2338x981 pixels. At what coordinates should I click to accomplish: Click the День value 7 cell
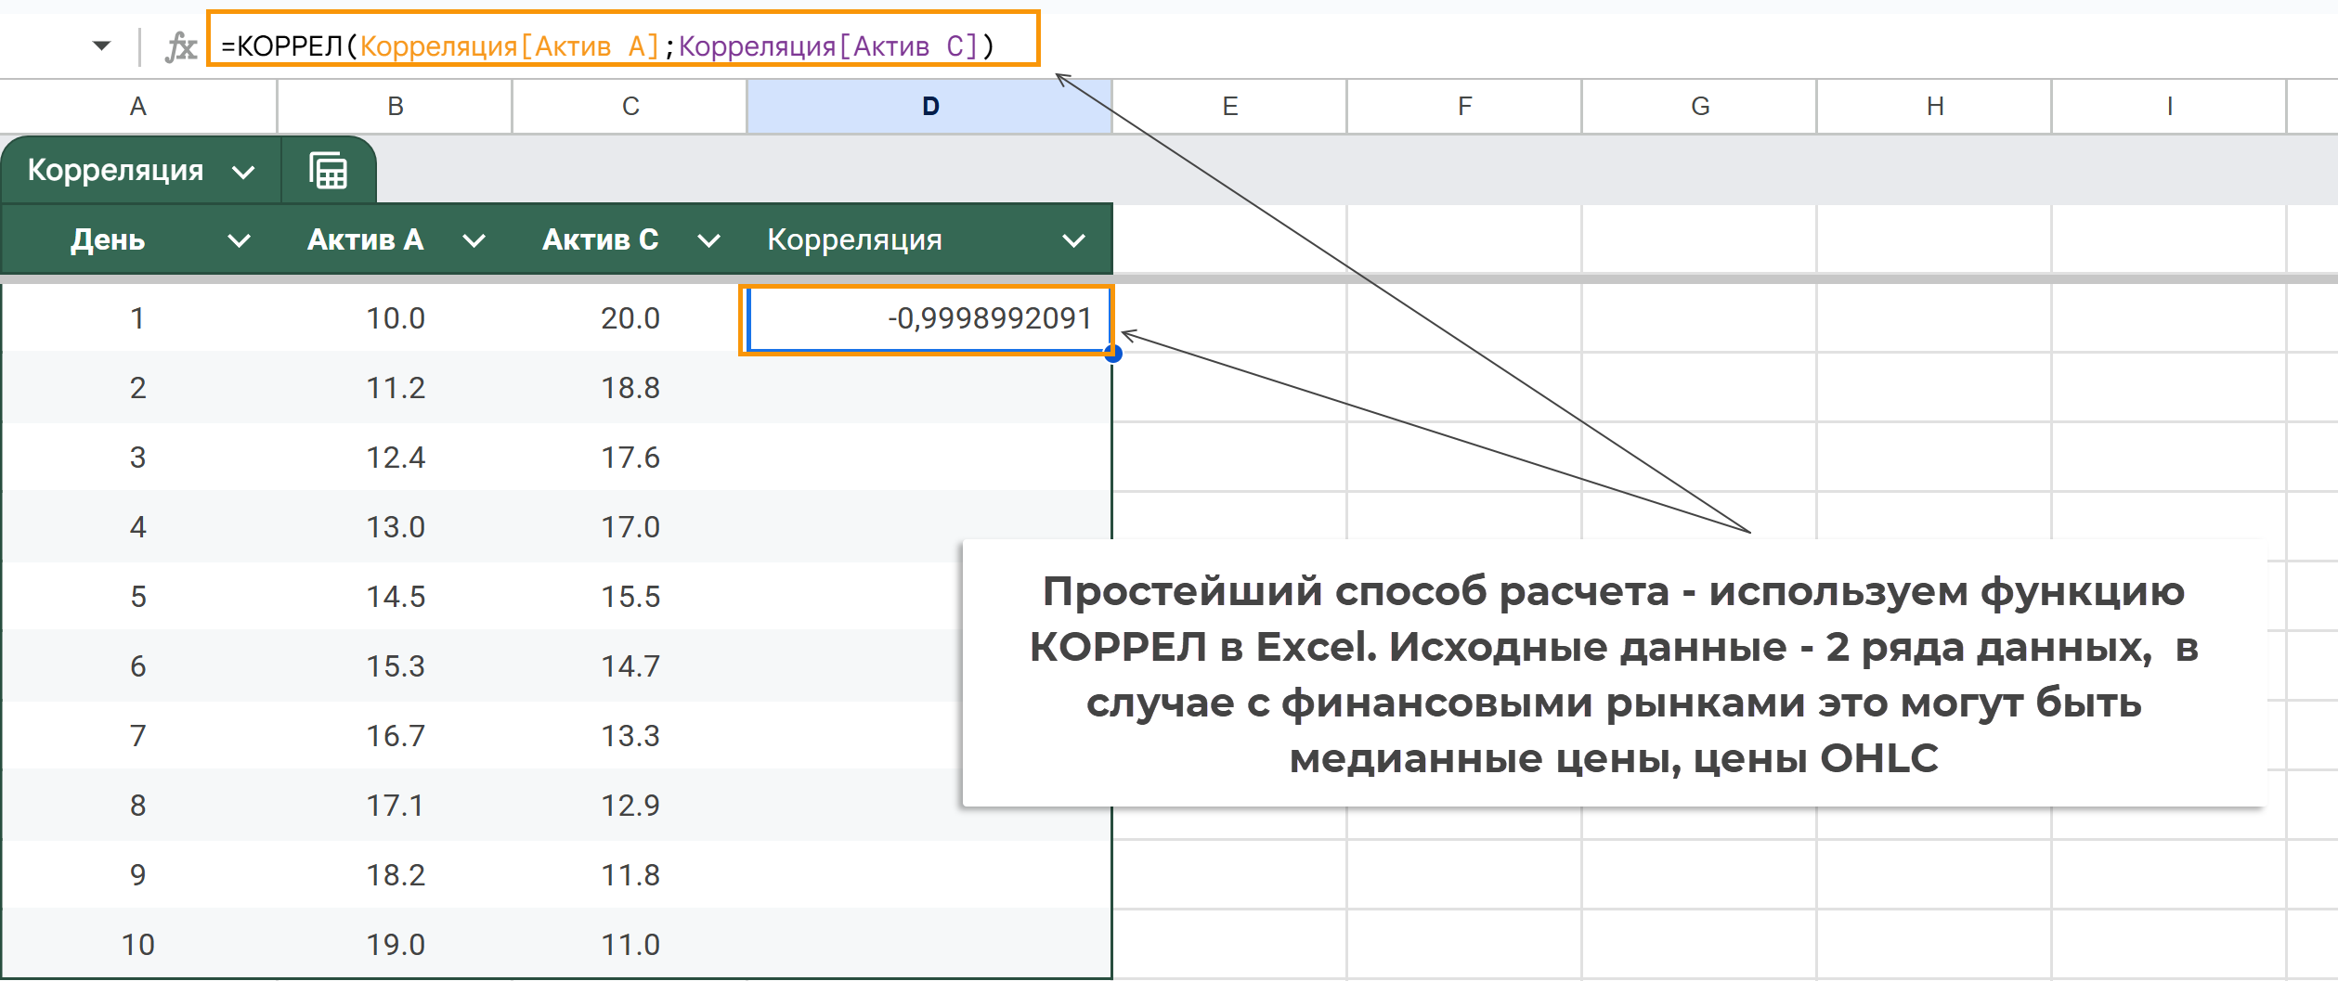137,736
